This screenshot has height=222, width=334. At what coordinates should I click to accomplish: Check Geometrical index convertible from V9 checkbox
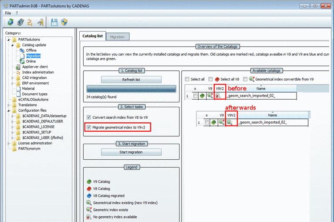pyautogui.click(x=245, y=79)
